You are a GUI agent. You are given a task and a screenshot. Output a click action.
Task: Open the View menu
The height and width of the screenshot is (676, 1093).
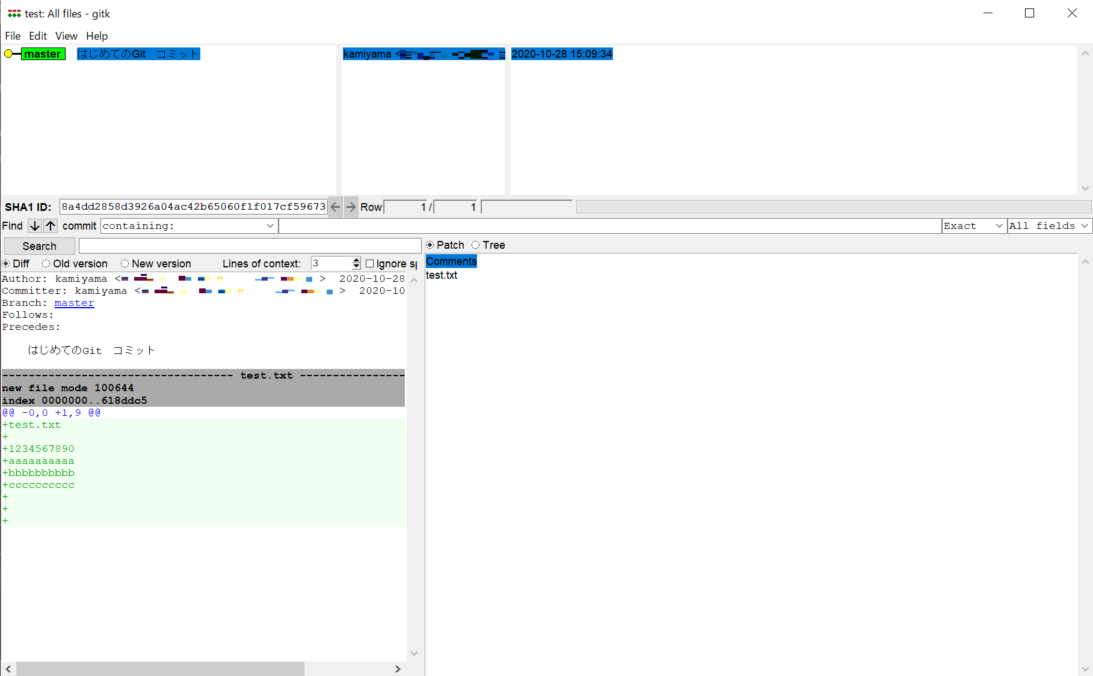(66, 35)
